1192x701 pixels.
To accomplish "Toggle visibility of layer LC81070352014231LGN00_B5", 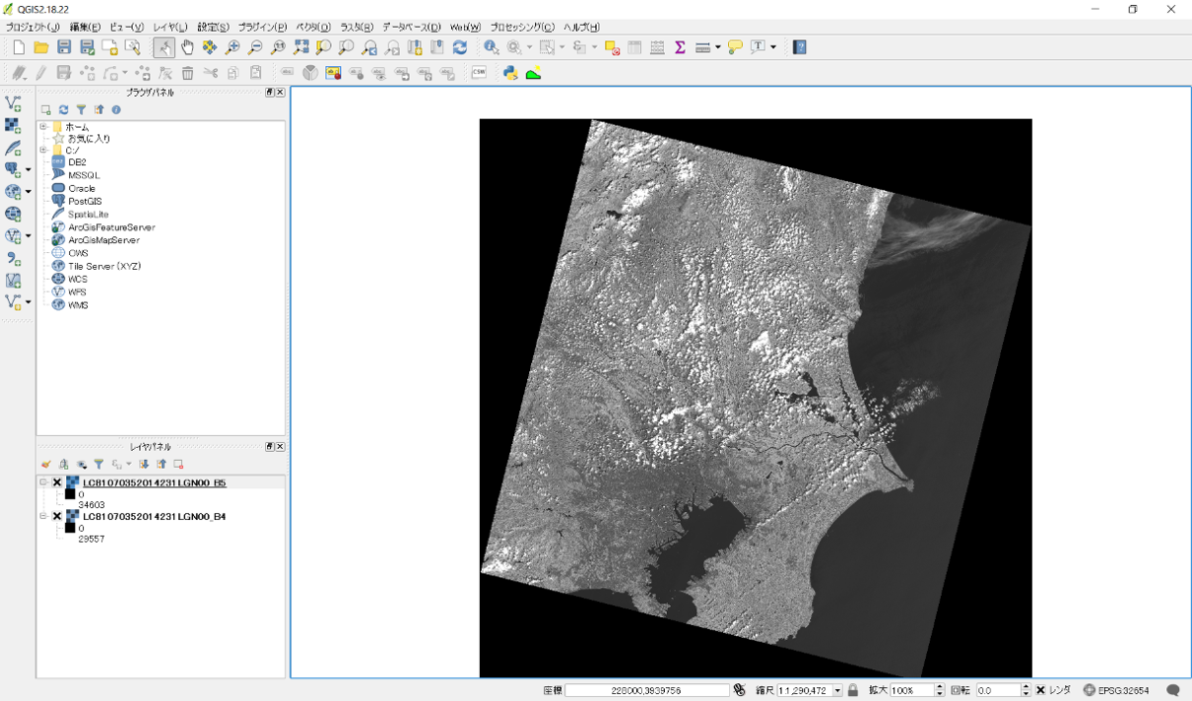I will (x=57, y=483).
